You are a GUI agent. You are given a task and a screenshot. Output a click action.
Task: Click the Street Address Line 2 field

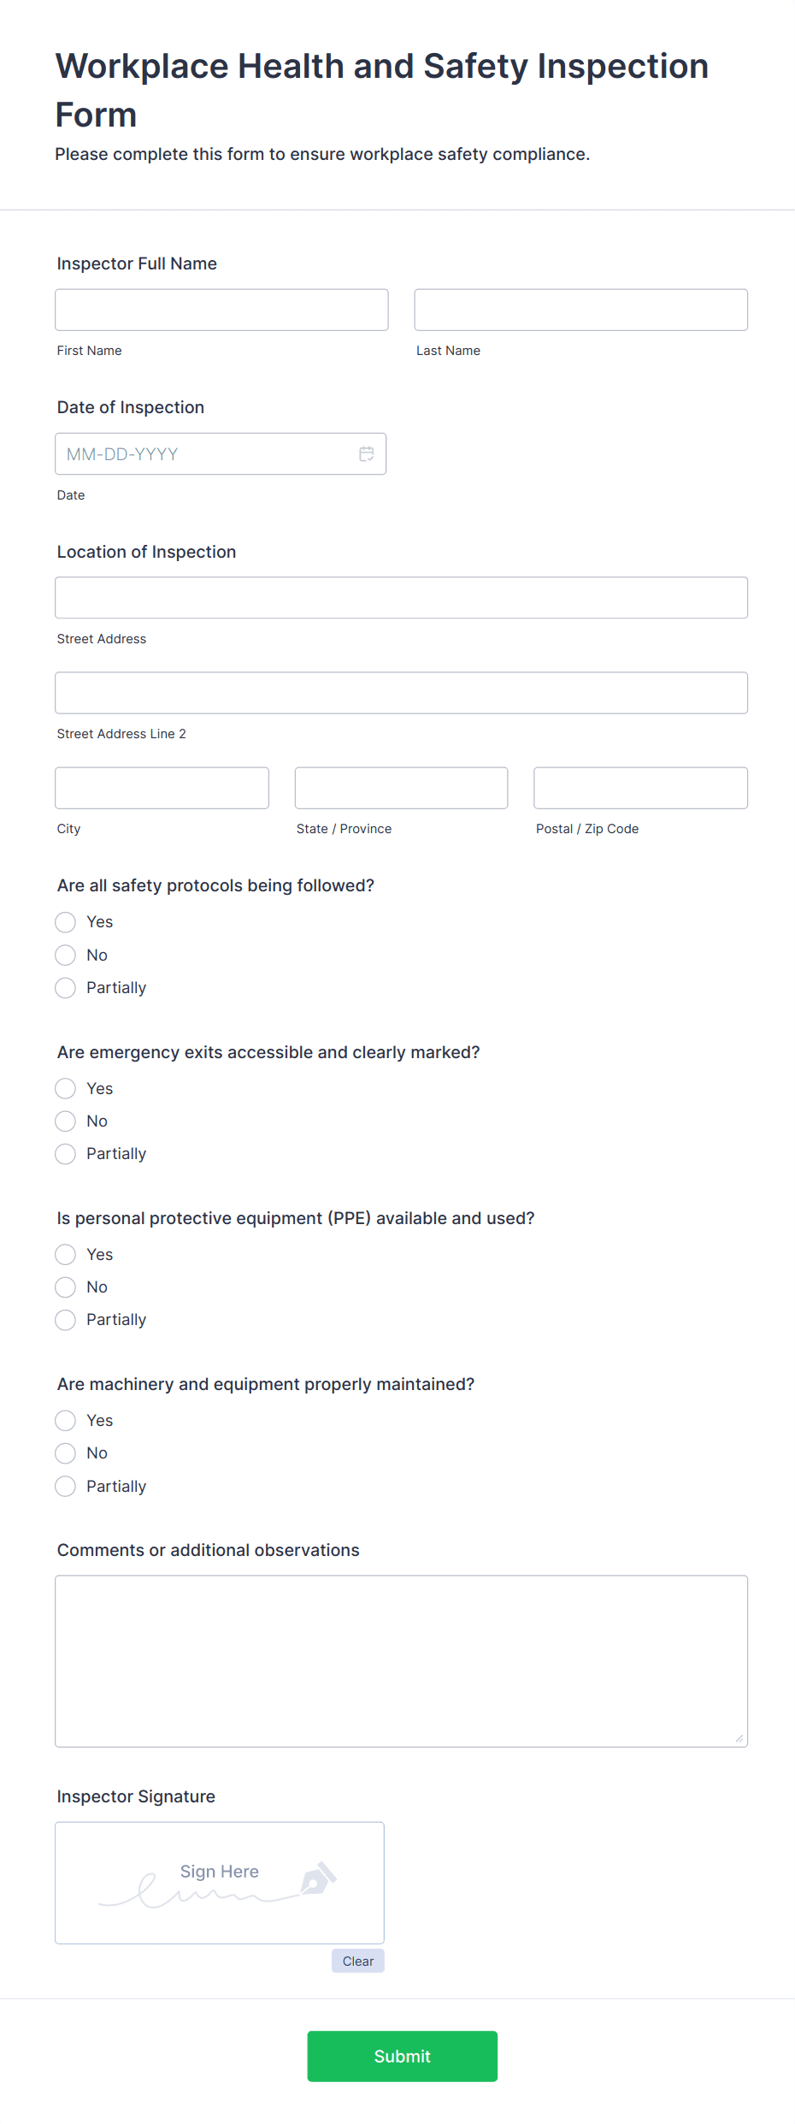click(401, 693)
